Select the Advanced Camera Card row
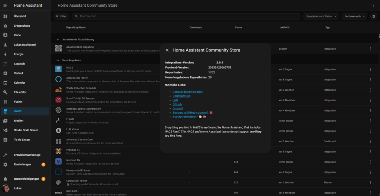Viewport: 380px width, 196px height. click(214, 141)
